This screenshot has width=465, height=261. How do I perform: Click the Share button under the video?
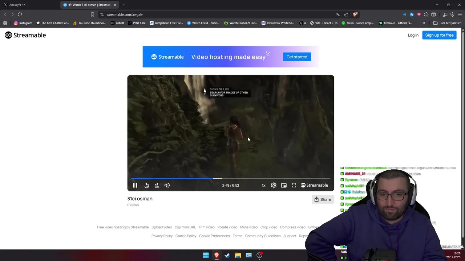point(323,199)
